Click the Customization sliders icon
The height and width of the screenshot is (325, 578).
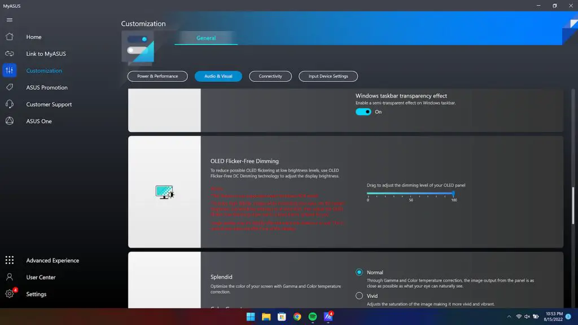click(x=10, y=71)
